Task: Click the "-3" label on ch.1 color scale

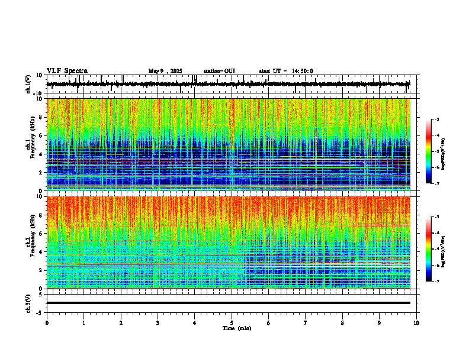Action: [x=437, y=119]
